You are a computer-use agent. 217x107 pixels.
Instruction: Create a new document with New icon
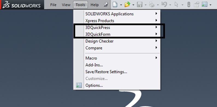(115, 5)
